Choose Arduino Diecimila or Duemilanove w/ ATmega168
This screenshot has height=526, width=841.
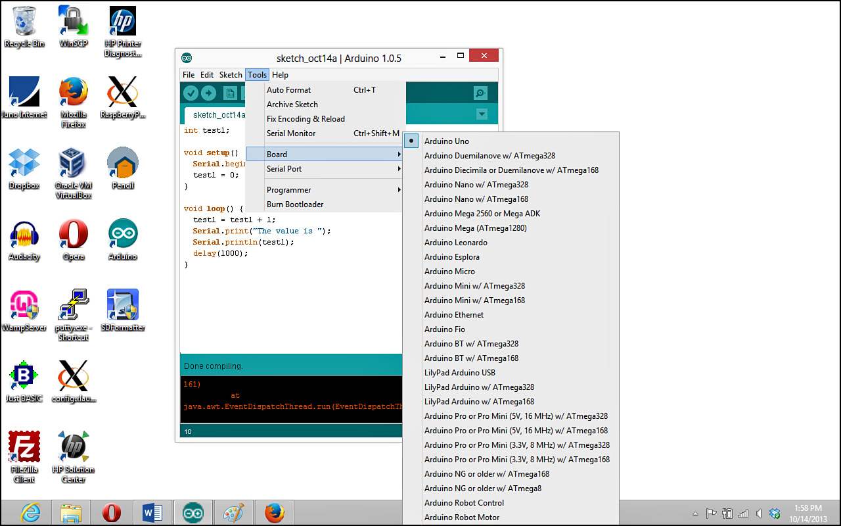click(x=511, y=170)
